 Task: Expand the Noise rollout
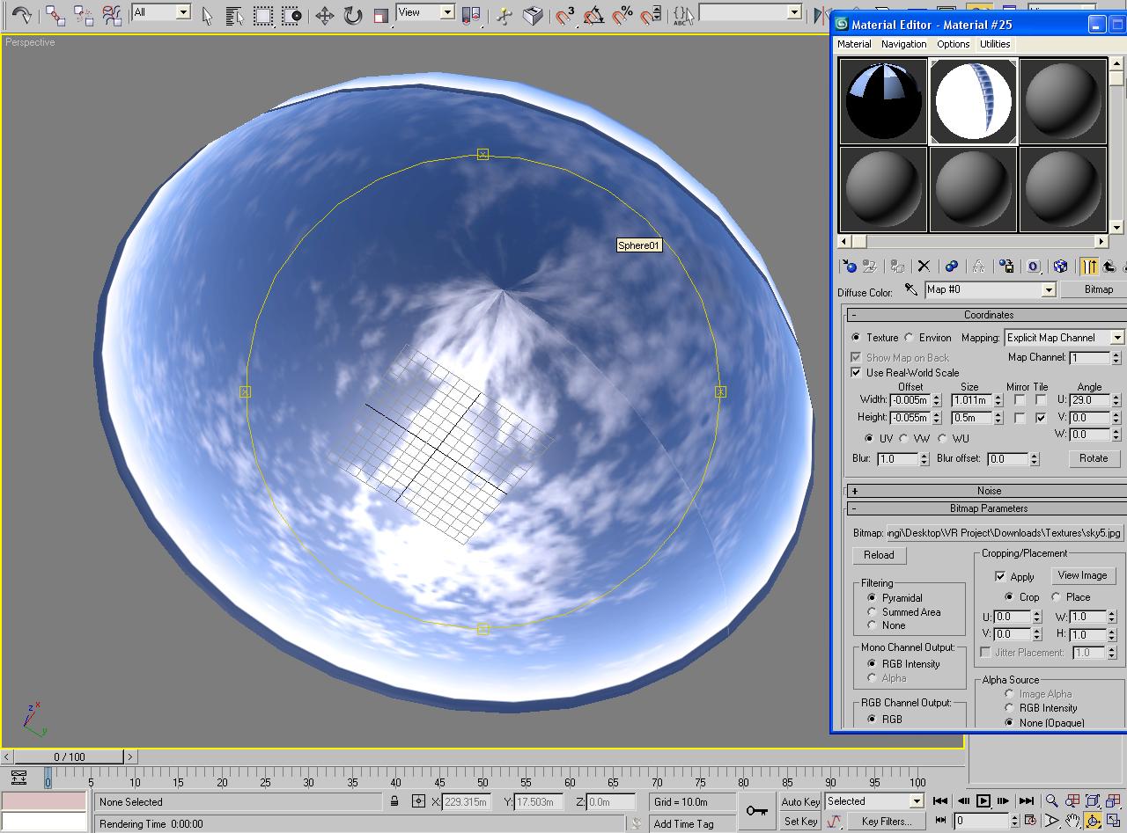pos(988,491)
